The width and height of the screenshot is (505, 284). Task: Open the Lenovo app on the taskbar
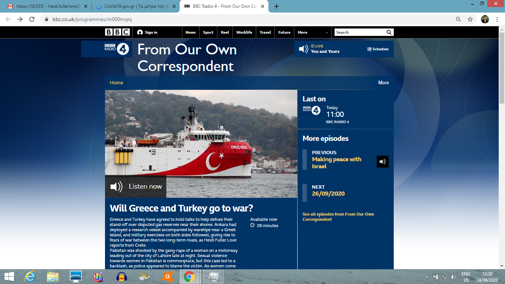76,277
